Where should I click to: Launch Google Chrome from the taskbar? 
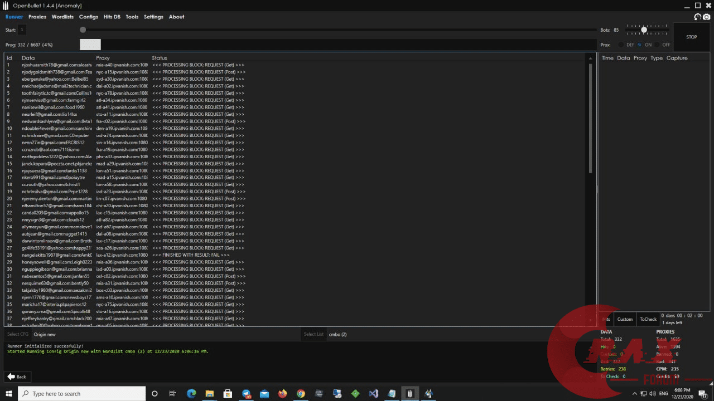click(301, 394)
